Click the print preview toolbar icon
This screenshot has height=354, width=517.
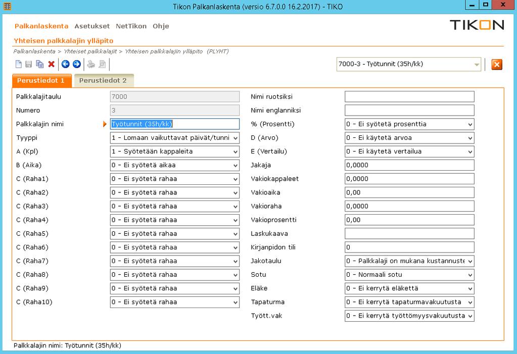[102, 64]
